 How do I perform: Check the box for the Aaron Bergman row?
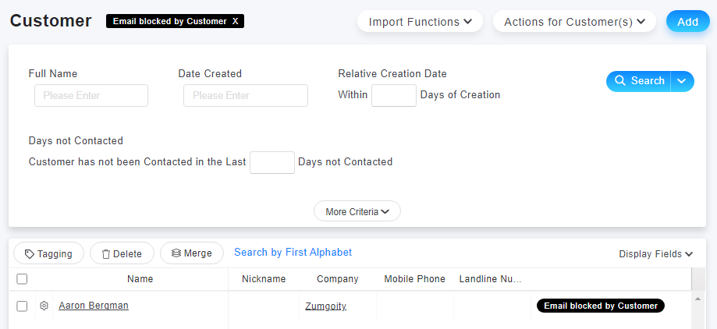pos(22,306)
